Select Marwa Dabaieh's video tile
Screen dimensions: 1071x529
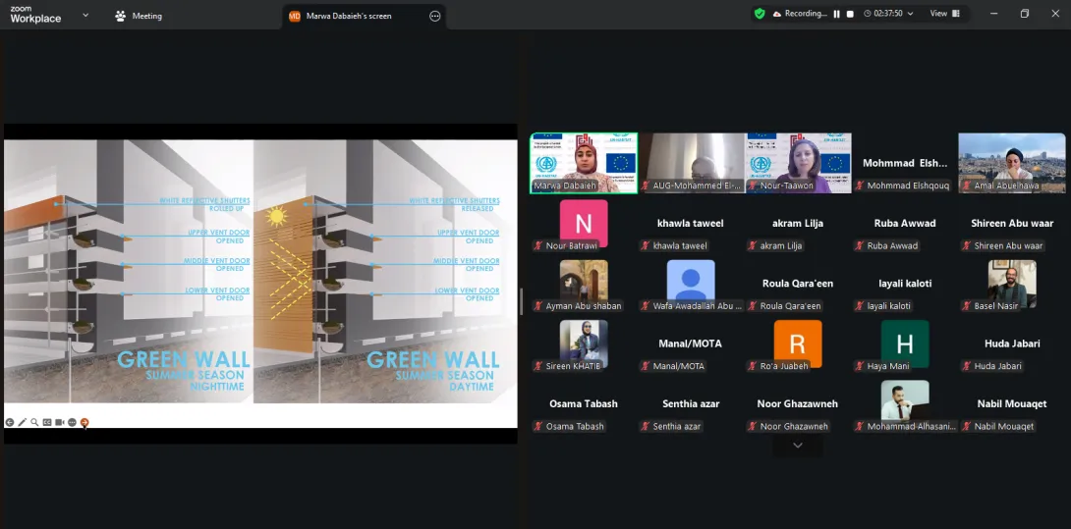coord(584,163)
